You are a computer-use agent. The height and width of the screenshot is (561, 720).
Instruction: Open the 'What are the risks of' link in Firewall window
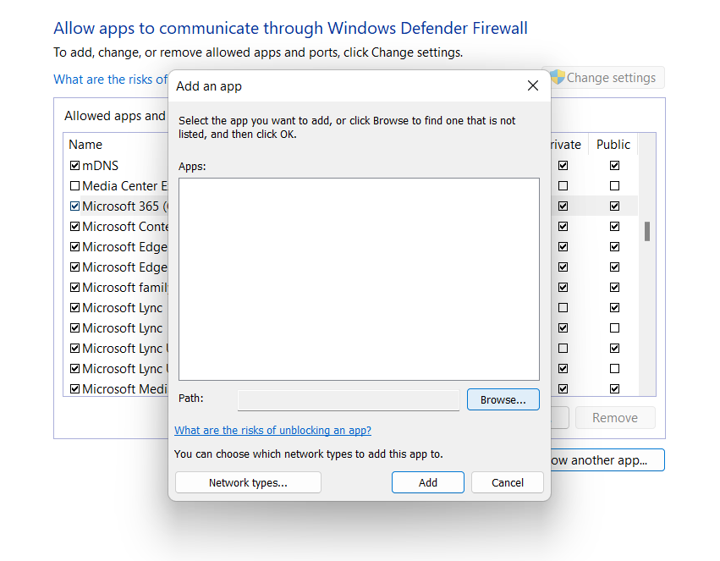pyautogui.click(x=110, y=80)
